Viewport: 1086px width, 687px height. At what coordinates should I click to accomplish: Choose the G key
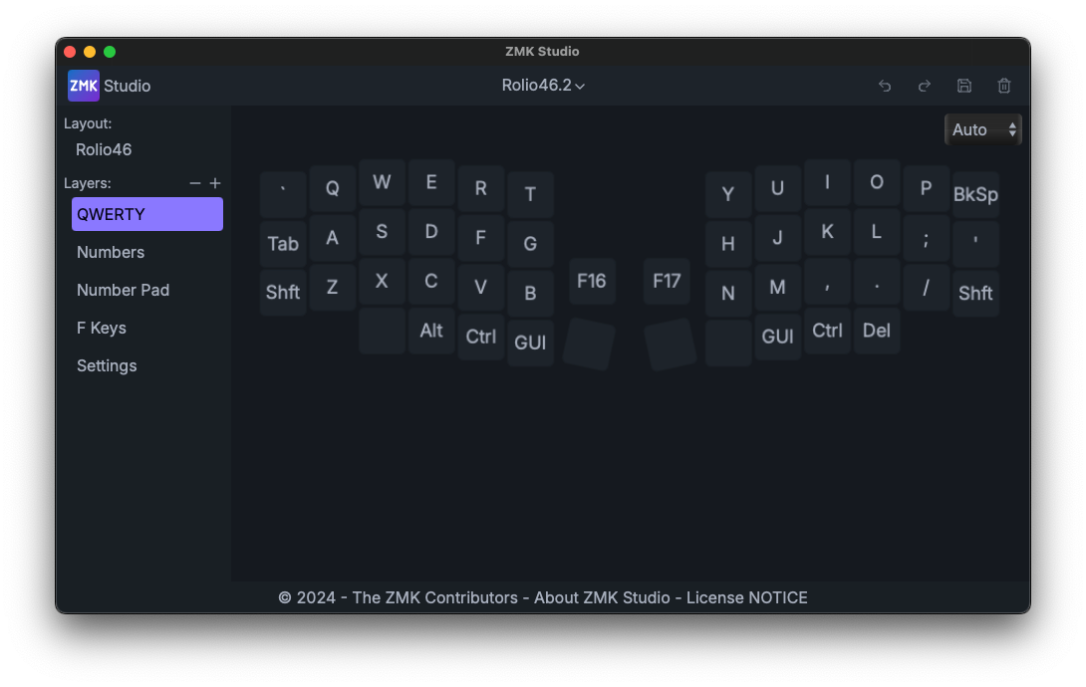coord(530,244)
